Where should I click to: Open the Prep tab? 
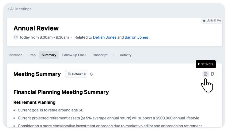[x=32, y=55]
